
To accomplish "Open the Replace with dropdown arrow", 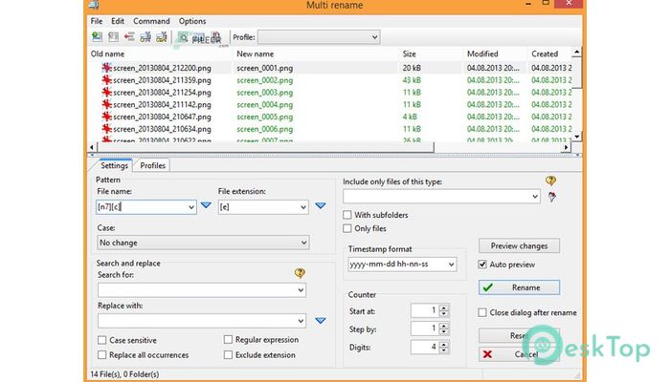I will click(x=301, y=321).
